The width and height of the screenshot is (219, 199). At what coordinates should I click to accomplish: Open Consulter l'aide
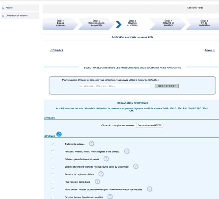tap(195, 8)
